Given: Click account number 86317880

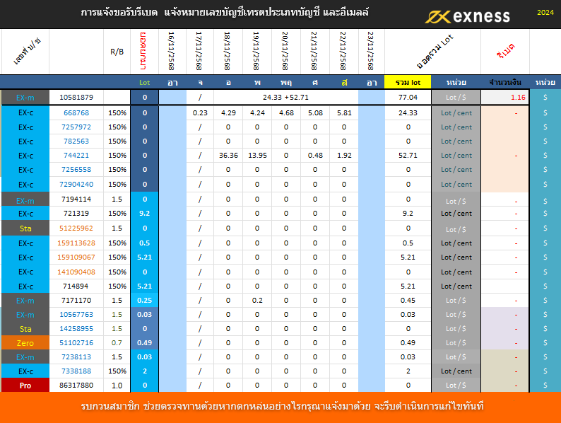Looking at the screenshot, I should (76, 386).
